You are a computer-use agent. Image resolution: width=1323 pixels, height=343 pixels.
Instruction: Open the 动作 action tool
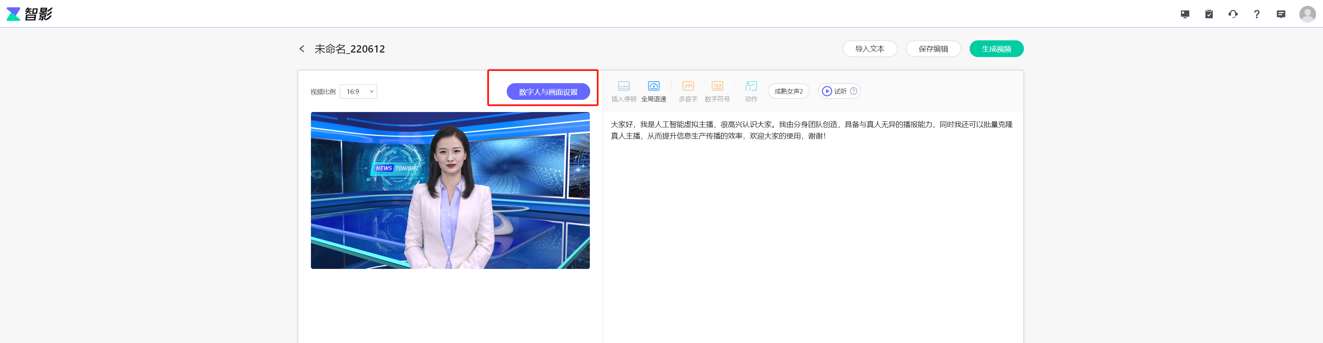click(x=751, y=91)
